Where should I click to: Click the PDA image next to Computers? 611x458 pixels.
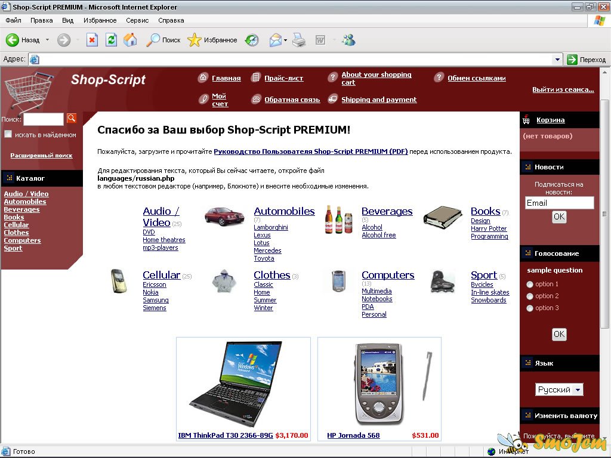click(x=338, y=280)
